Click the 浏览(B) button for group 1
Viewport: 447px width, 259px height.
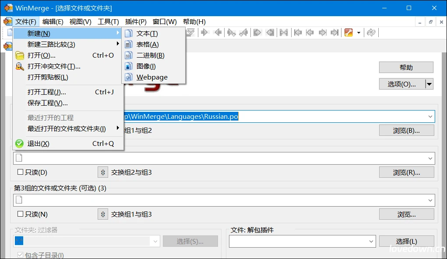(x=406, y=130)
